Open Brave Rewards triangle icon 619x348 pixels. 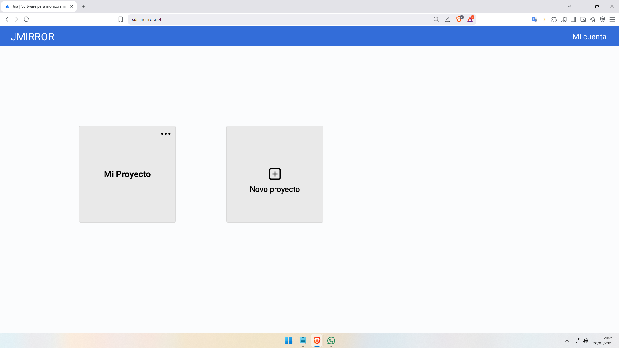470,19
